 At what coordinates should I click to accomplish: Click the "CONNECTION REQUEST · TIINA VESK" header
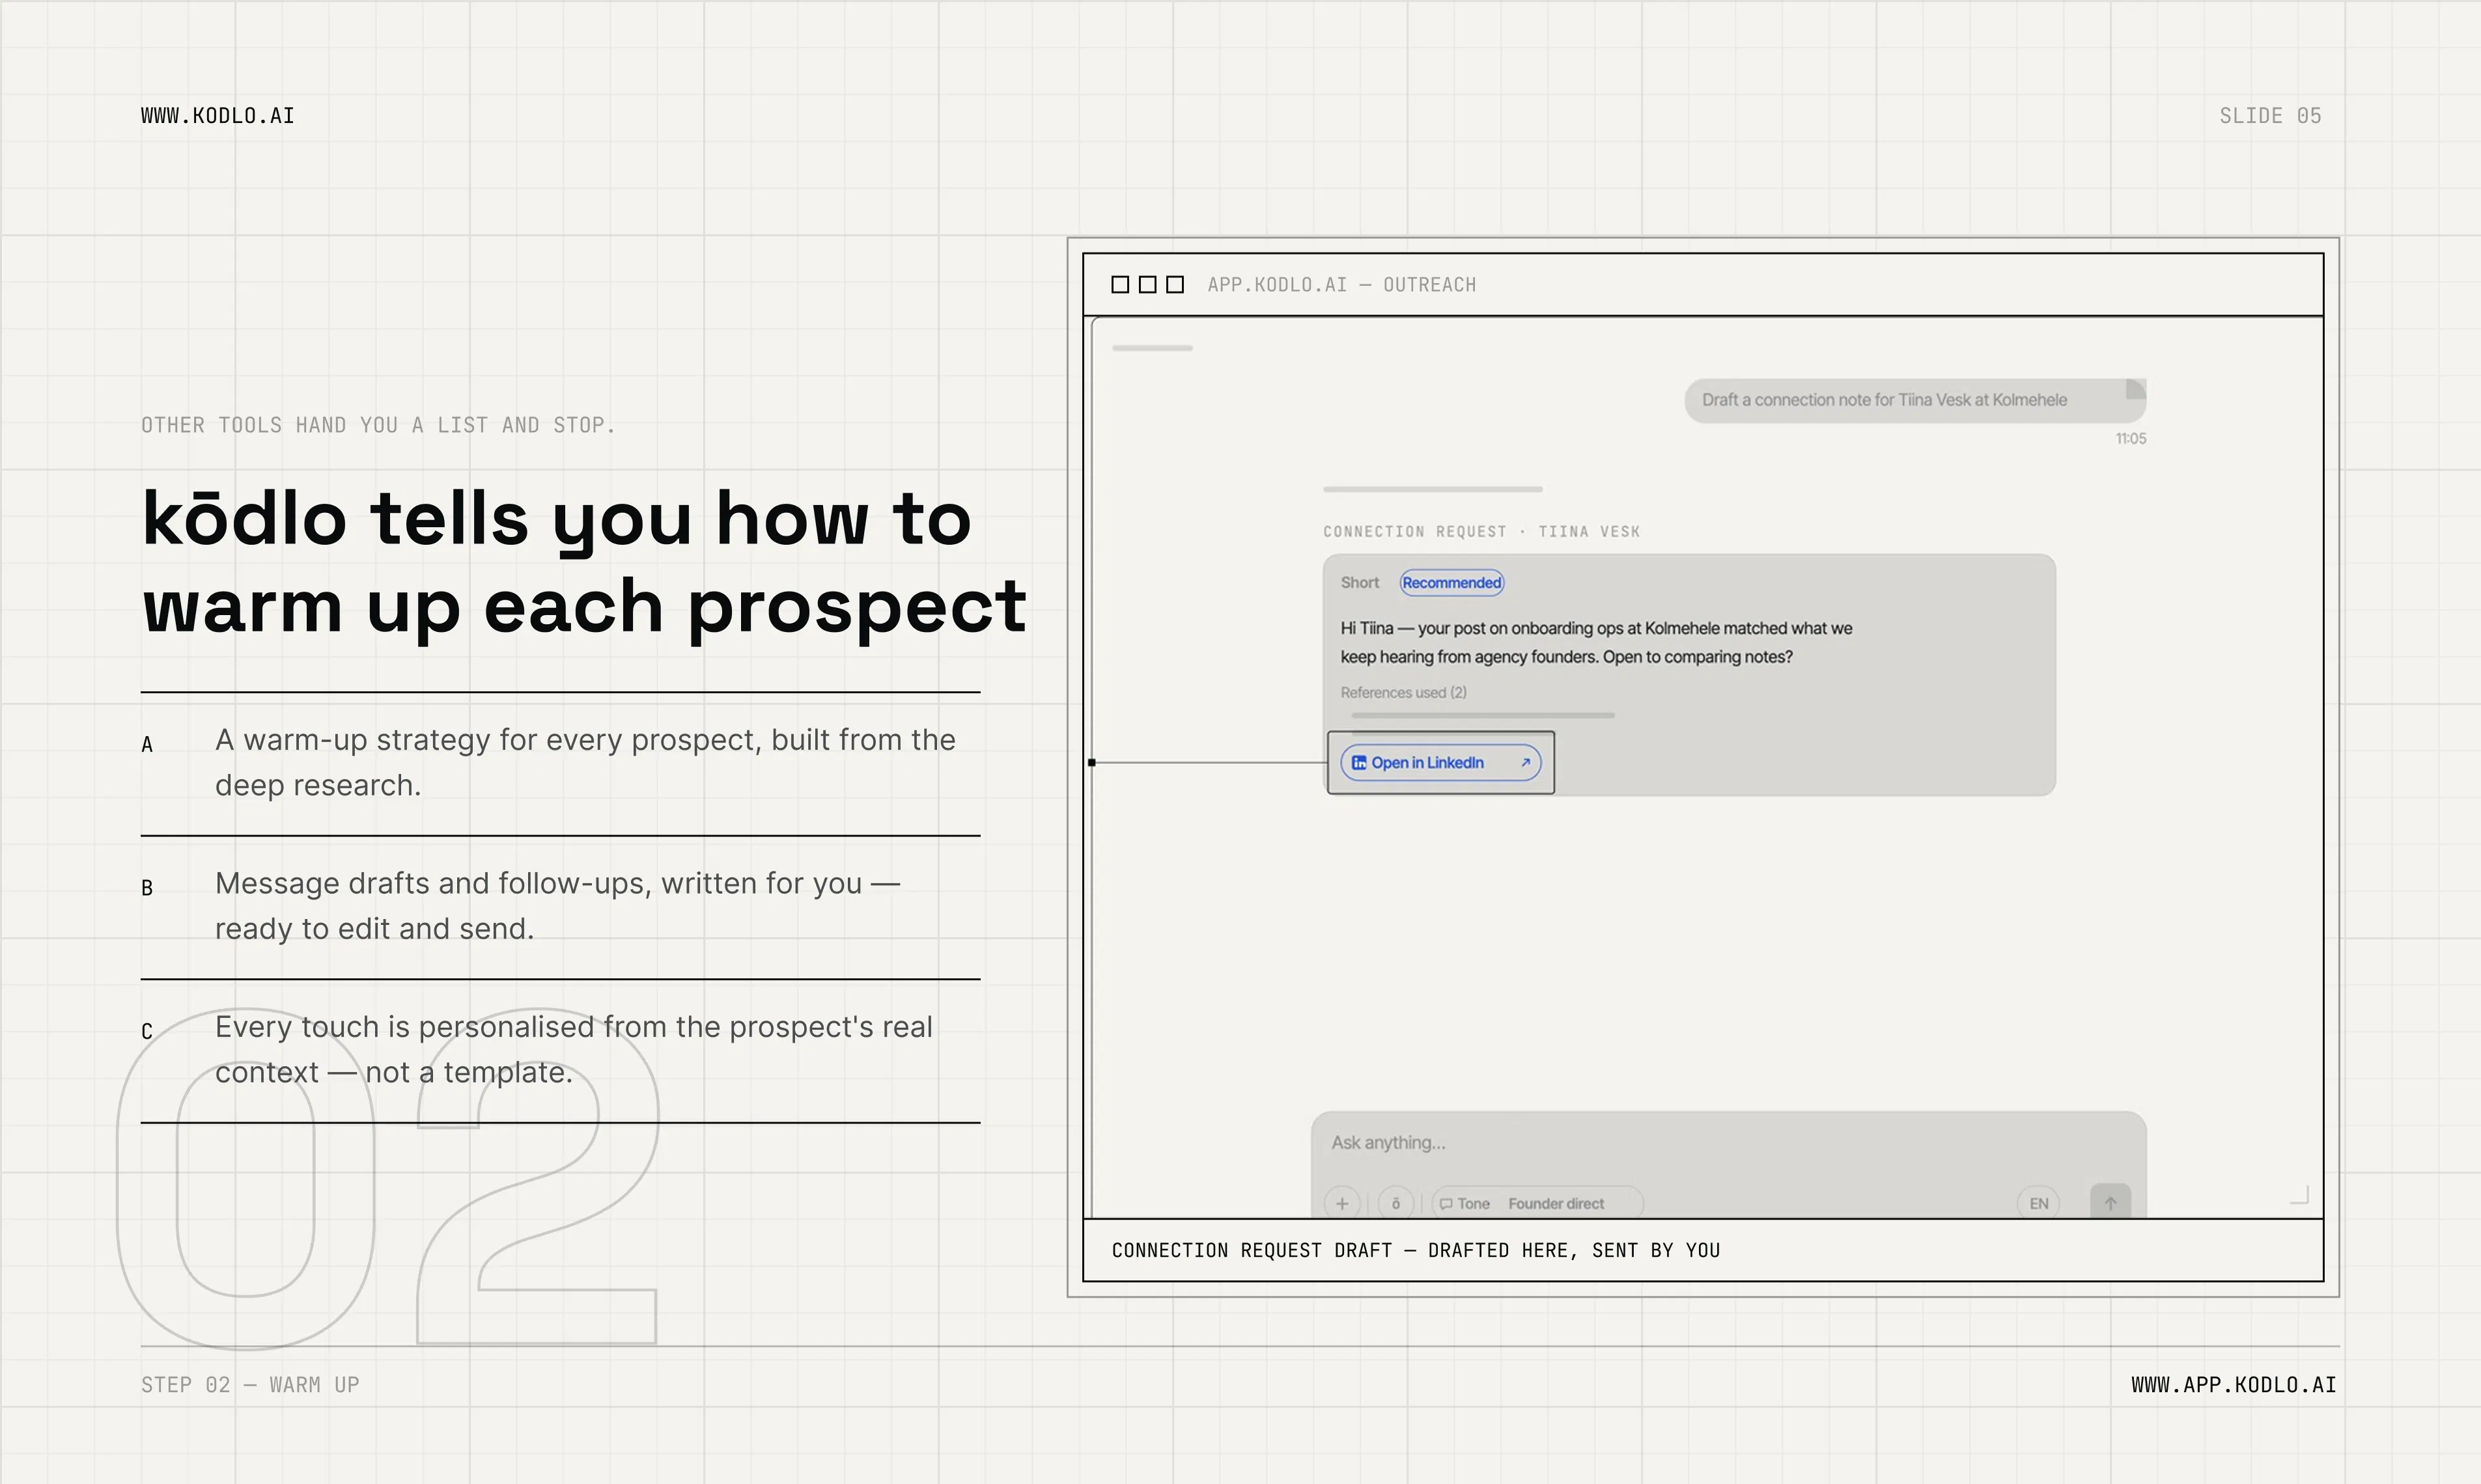point(1481,532)
